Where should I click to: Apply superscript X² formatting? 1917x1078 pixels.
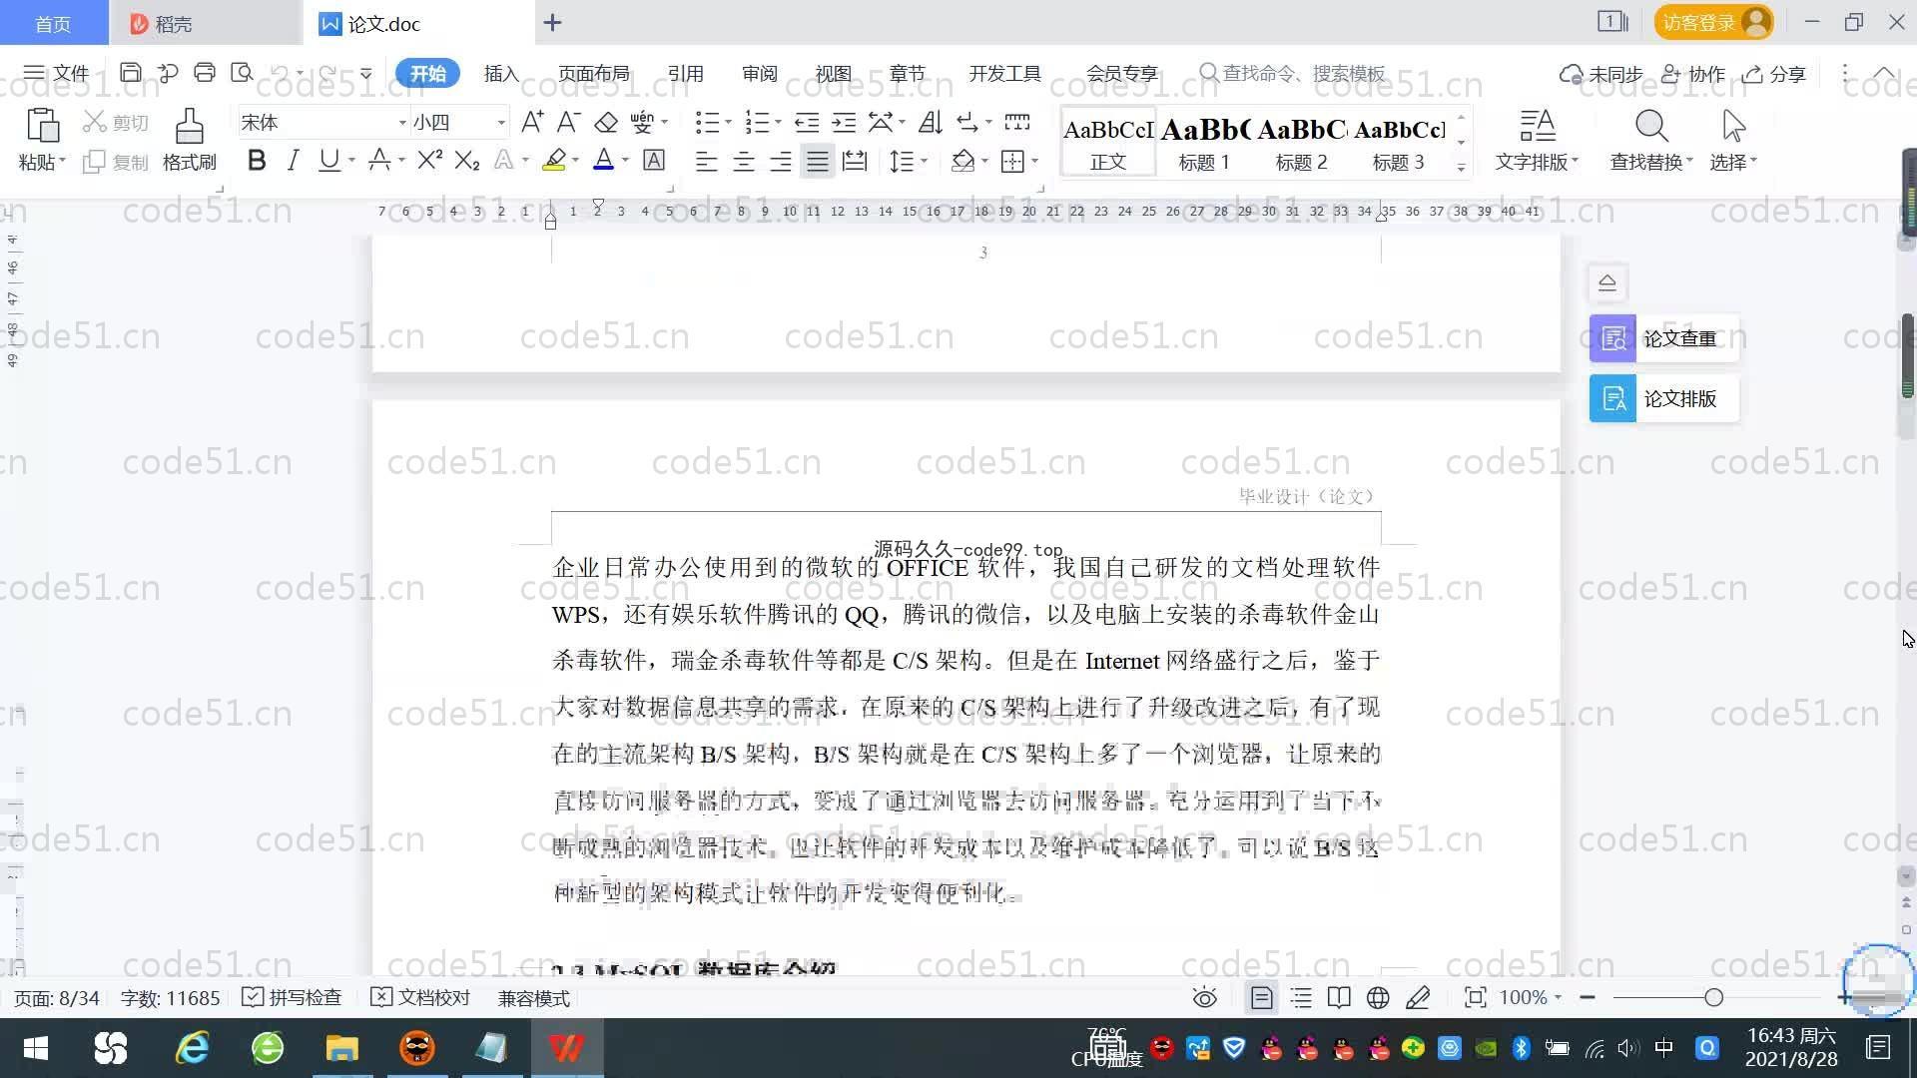pyautogui.click(x=429, y=160)
